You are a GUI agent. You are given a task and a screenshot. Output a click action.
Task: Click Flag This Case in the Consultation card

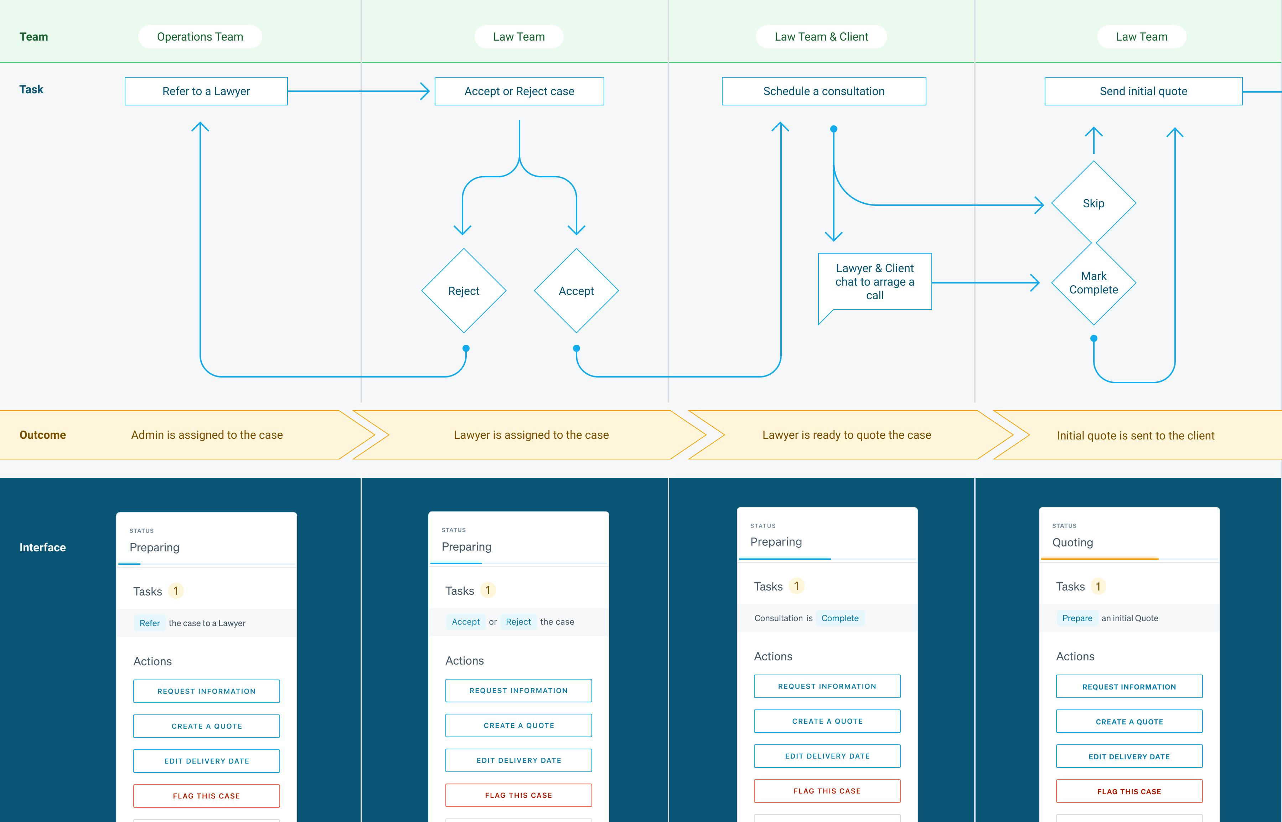(x=827, y=791)
